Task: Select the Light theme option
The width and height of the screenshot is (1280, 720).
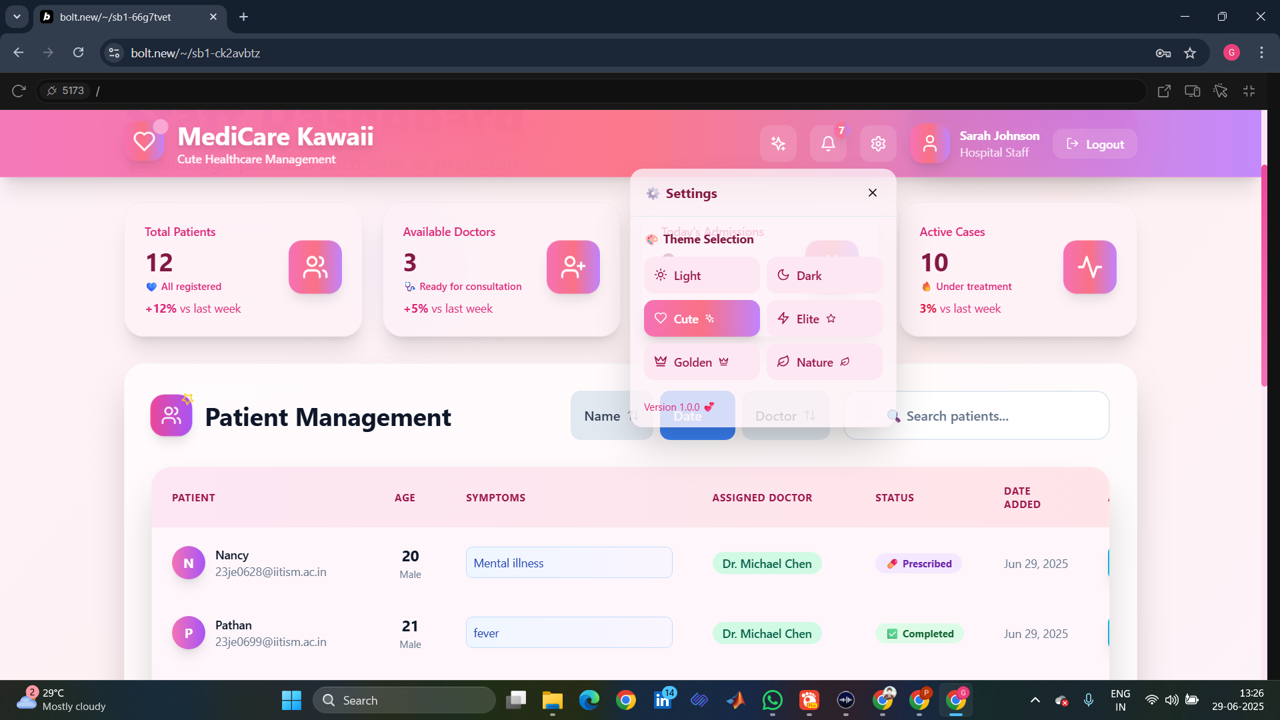Action: pyautogui.click(x=701, y=275)
